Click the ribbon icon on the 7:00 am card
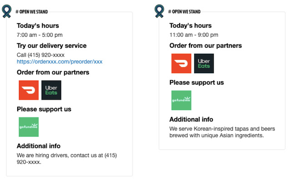291x182 pixels. (x=7, y=11)
